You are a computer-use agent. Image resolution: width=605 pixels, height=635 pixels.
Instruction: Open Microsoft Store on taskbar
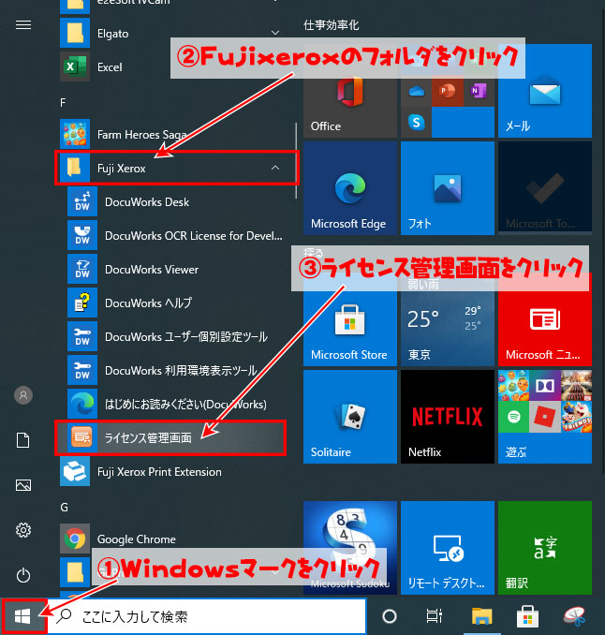tap(527, 616)
